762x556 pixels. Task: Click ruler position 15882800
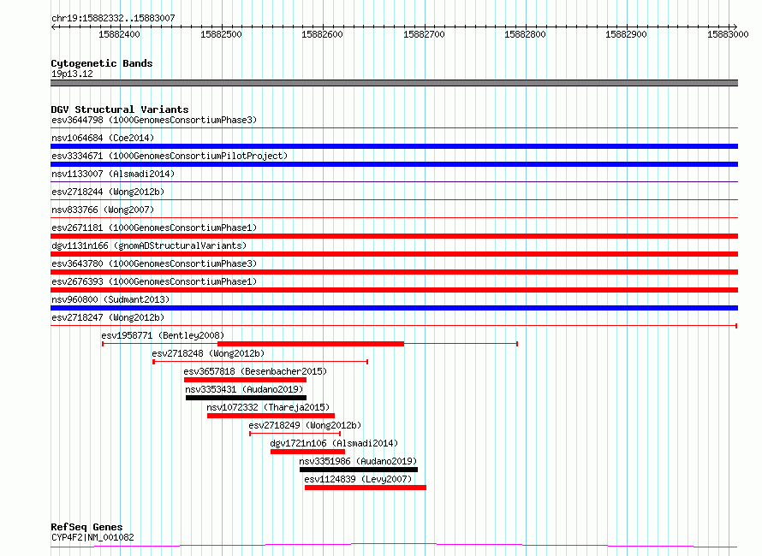click(525, 34)
